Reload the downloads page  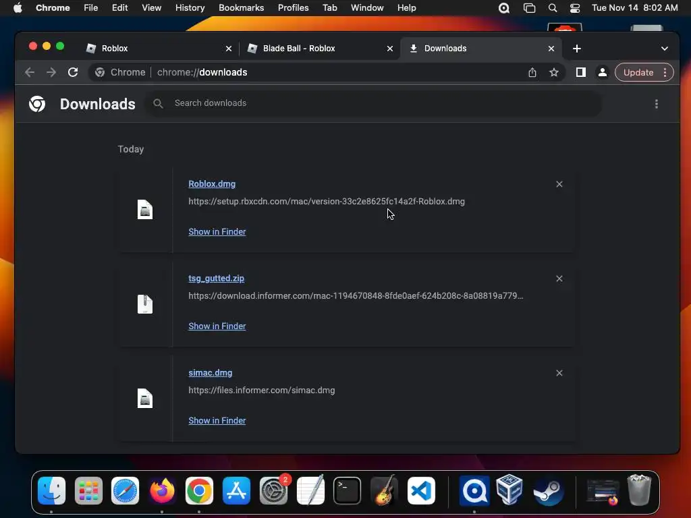[x=73, y=72]
